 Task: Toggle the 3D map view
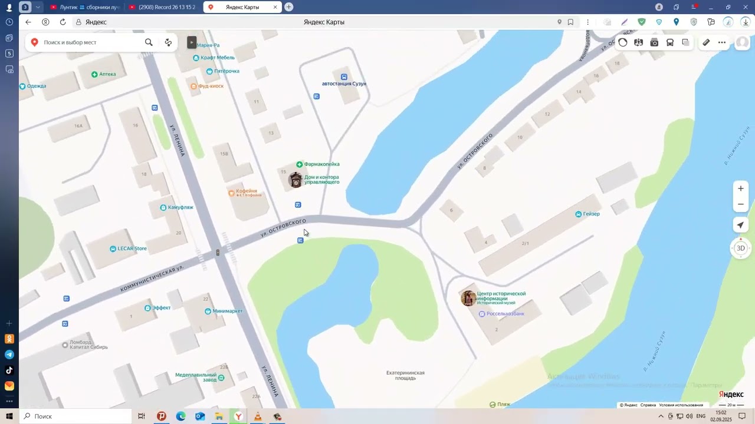(x=741, y=248)
